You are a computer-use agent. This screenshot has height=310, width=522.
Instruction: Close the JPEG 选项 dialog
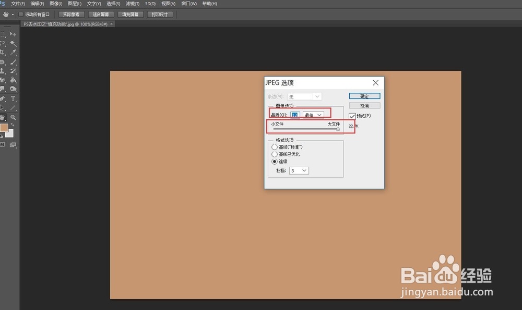375,83
